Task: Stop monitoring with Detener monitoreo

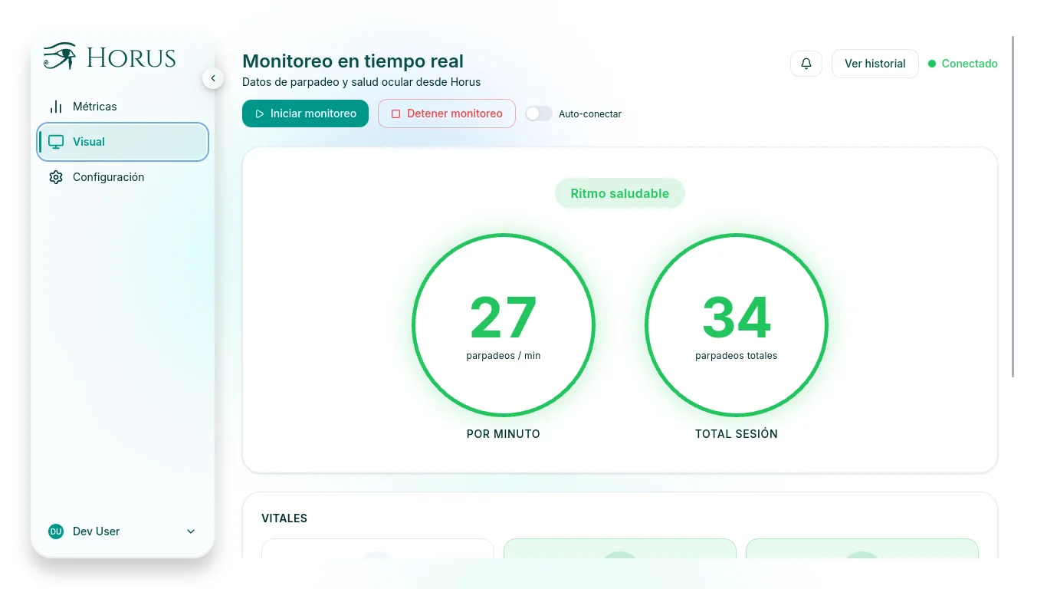Action: pyautogui.click(x=447, y=114)
